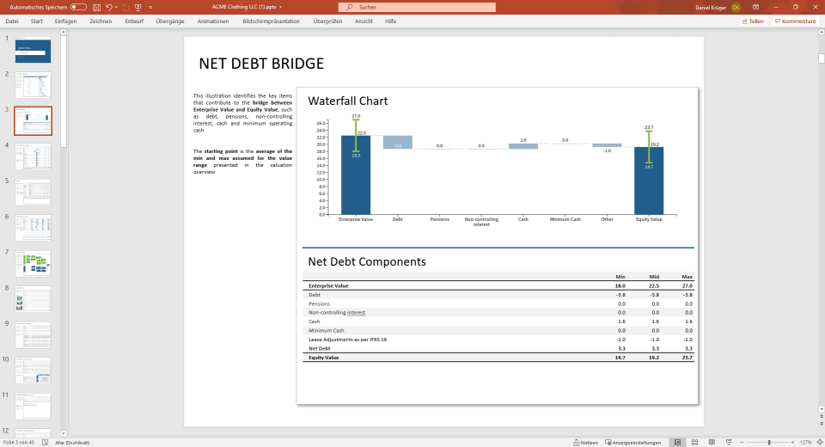Screen dimensions: 825x447
Task: Select slide 4 thumbnail
Action: click(34, 156)
